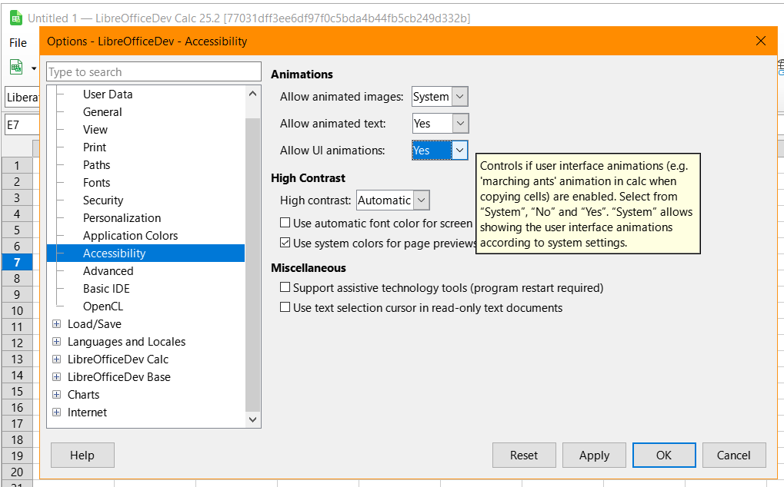Open the File menu
This screenshot has height=487, width=784.
pyautogui.click(x=18, y=43)
